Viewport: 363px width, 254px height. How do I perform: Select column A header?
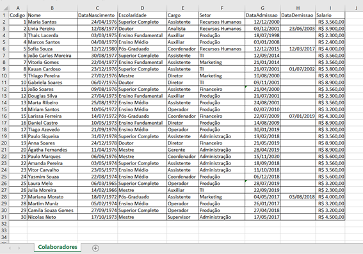click(x=18, y=8)
